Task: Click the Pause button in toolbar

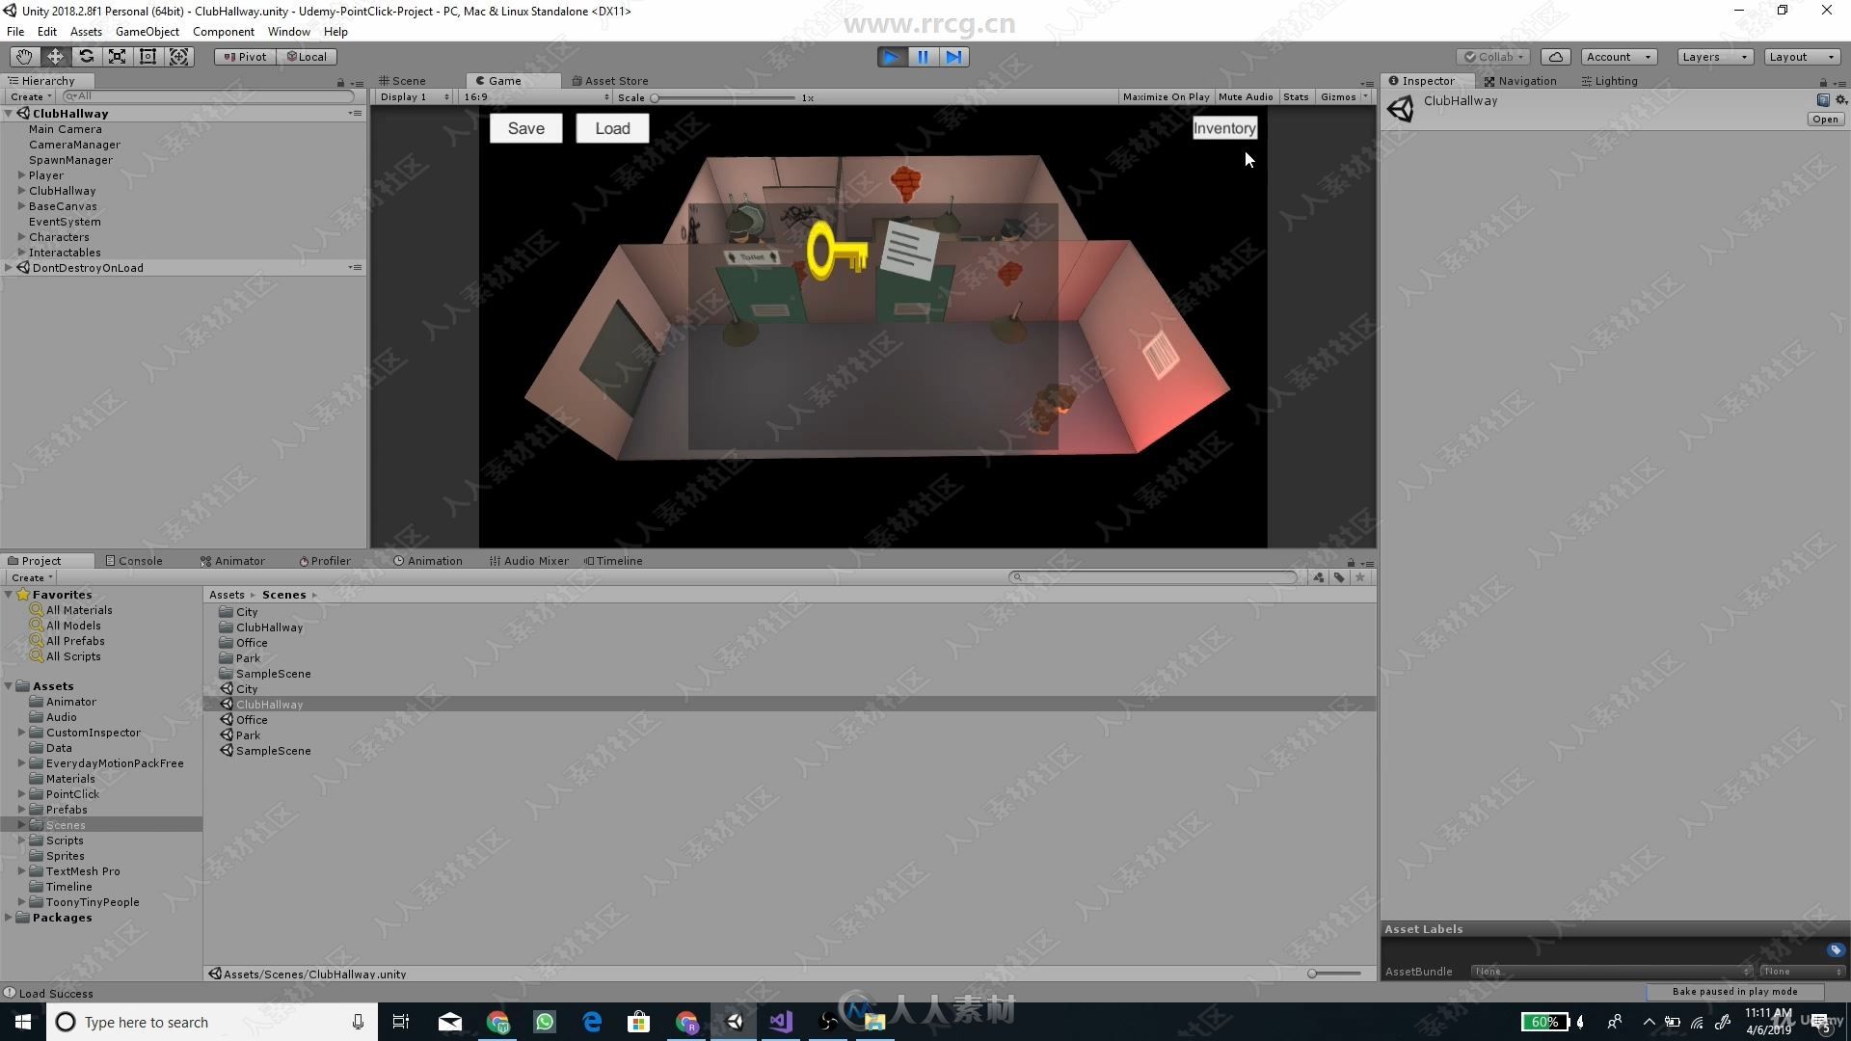Action: point(922,56)
